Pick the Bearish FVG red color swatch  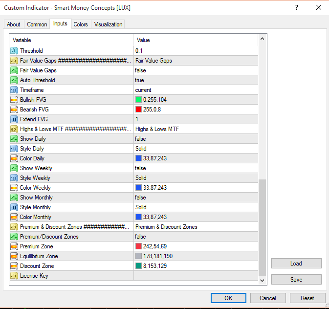pos(138,110)
